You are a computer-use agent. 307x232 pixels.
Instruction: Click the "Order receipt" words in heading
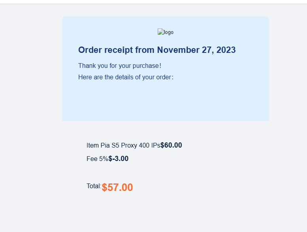(105, 50)
